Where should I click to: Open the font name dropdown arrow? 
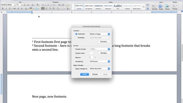pyautogui.click(x=15, y=5)
